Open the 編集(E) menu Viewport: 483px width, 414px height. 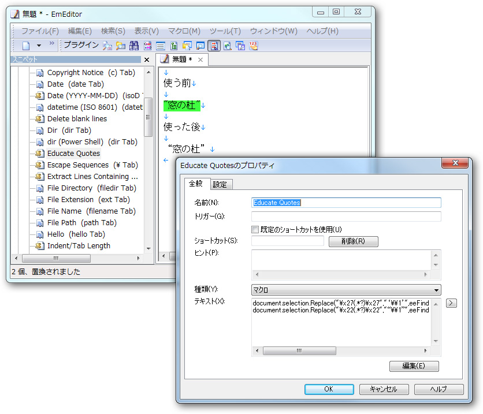80,31
